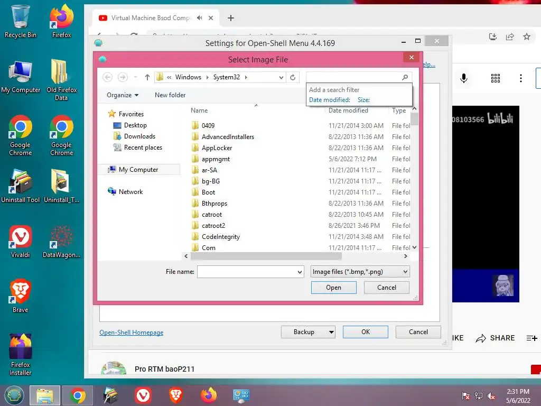Open the Image files type filter
The height and width of the screenshot is (406, 541).
click(x=360, y=272)
